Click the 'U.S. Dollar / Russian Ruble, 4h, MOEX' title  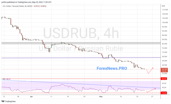17,6
